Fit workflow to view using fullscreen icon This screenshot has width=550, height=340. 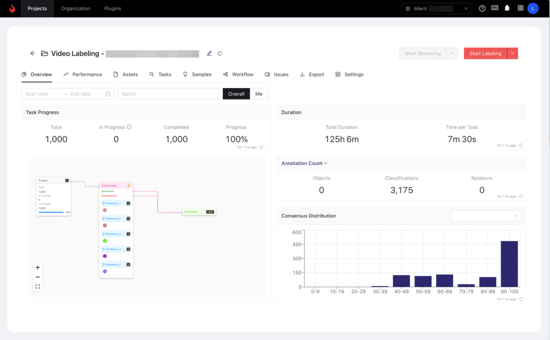click(38, 286)
